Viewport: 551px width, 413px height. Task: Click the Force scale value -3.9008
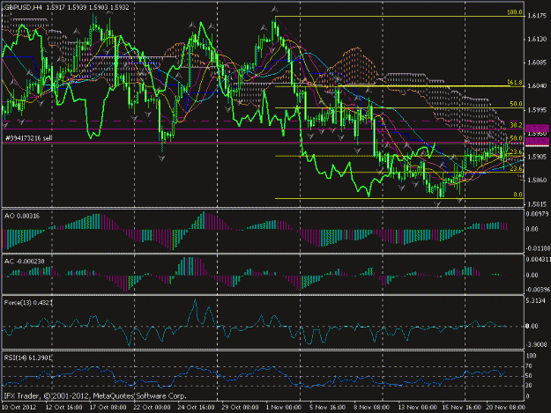[x=537, y=344]
